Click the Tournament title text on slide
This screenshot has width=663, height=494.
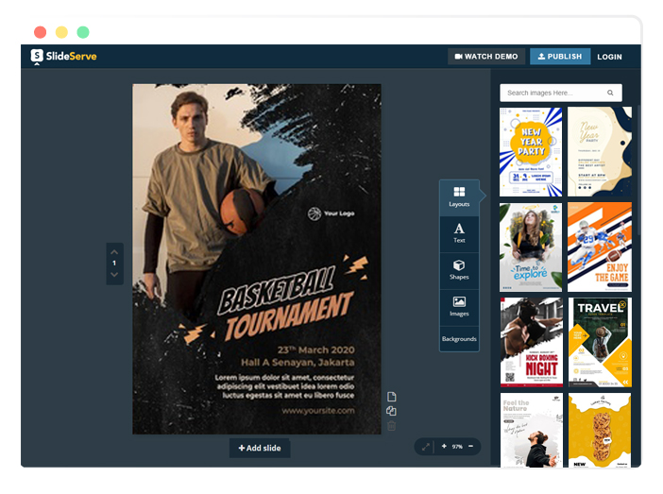[289, 315]
